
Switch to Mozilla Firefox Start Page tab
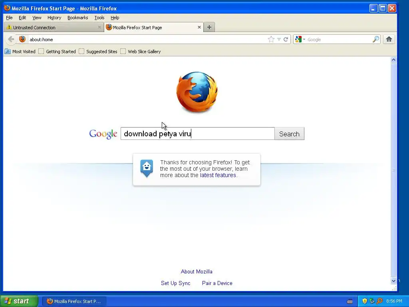pos(154,27)
